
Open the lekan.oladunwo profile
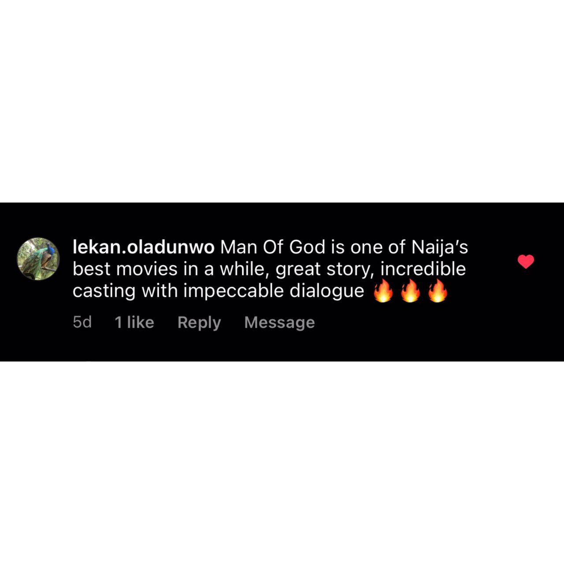click(144, 247)
